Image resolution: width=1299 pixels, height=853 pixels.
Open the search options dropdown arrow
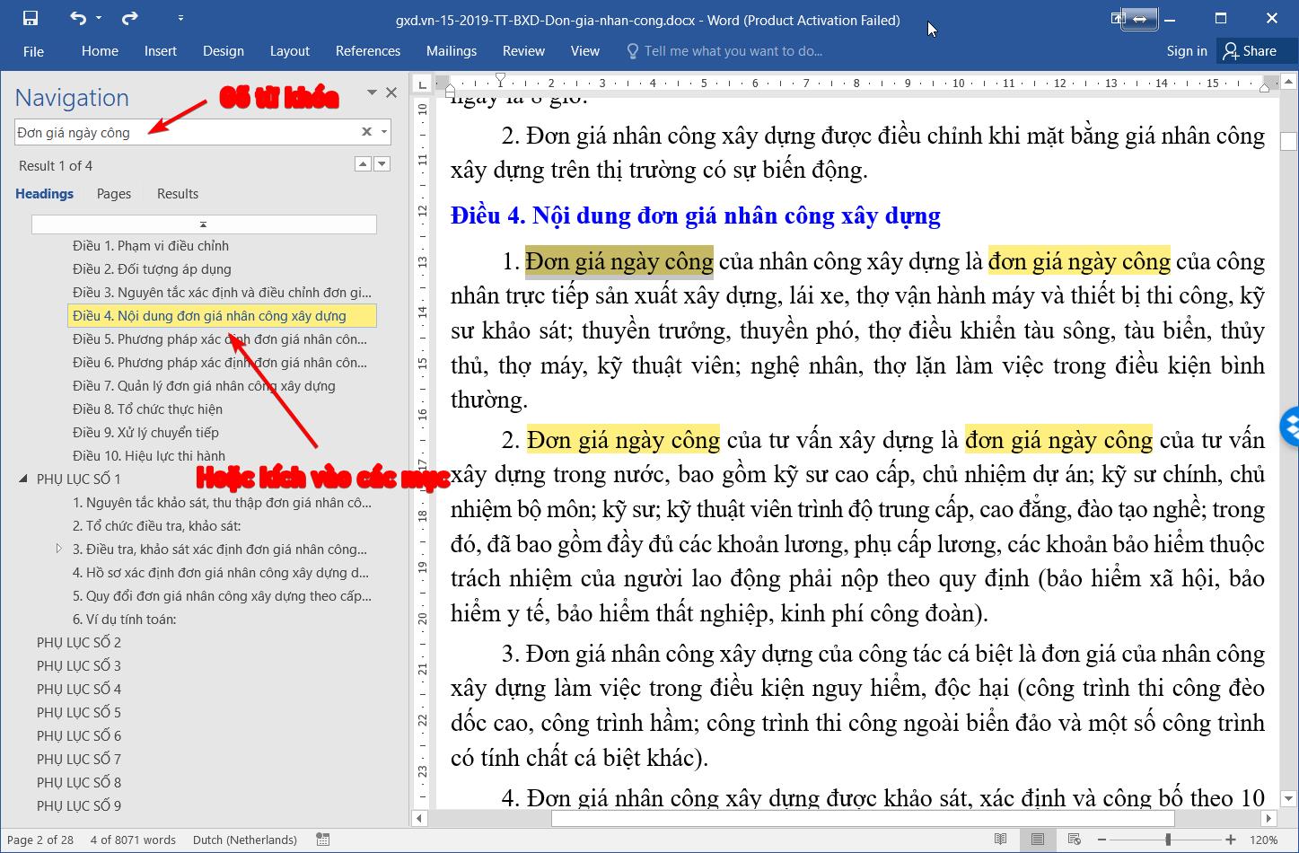click(x=384, y=132)
